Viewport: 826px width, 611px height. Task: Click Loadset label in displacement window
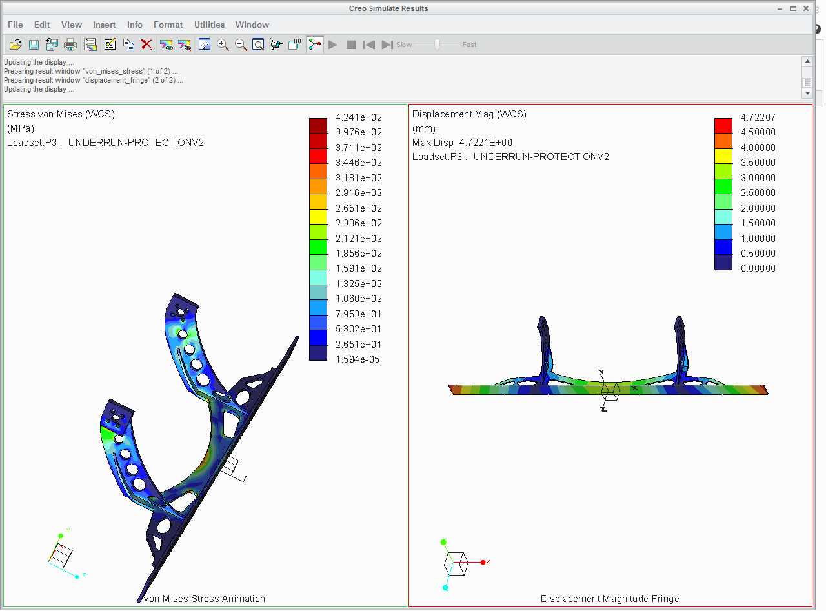coord(510,157)
